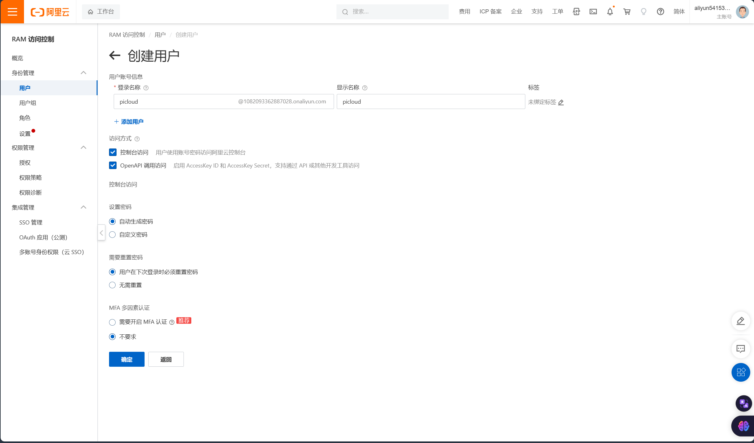Click the back arrow beside 创建用户
The width and height of the screenshot is (754, 443).
[115, 56]
